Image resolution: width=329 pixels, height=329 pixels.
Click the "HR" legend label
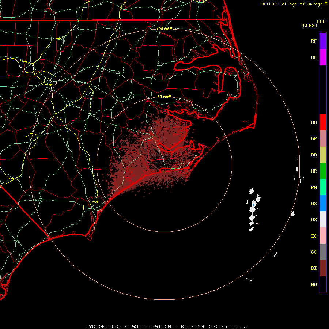(x=314, y=171)
